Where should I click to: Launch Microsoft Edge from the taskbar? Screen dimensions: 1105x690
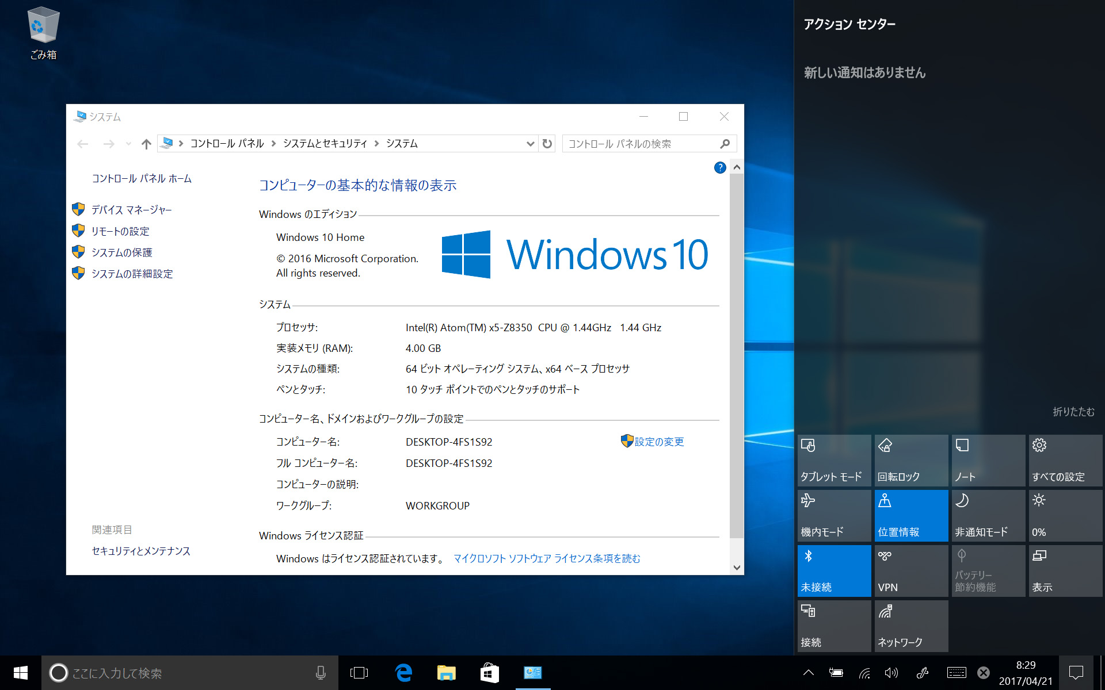403,672
